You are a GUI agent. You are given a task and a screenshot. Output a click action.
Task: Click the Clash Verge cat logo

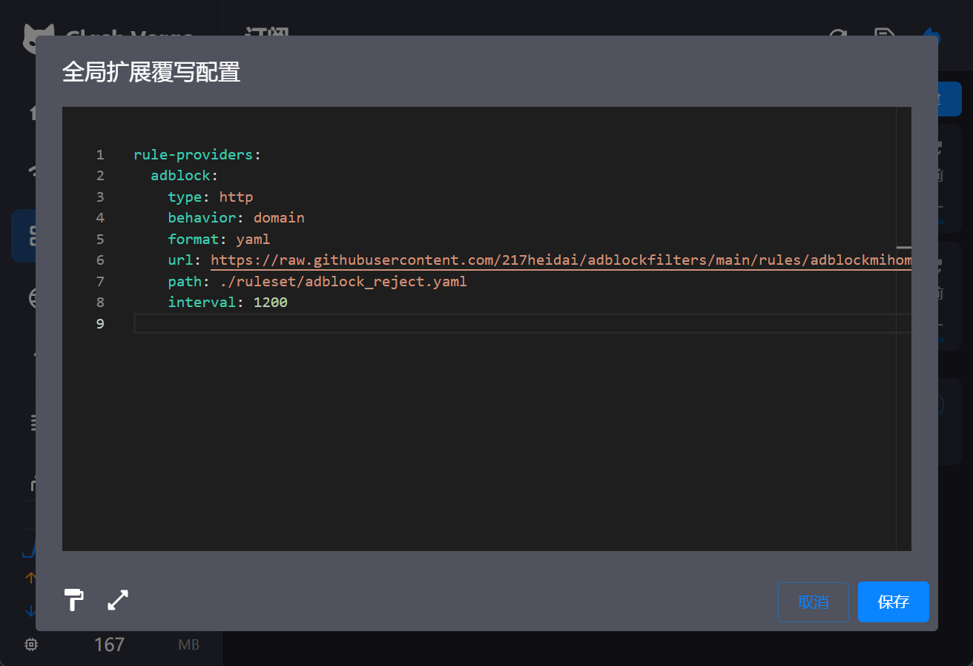click(37, 39)
